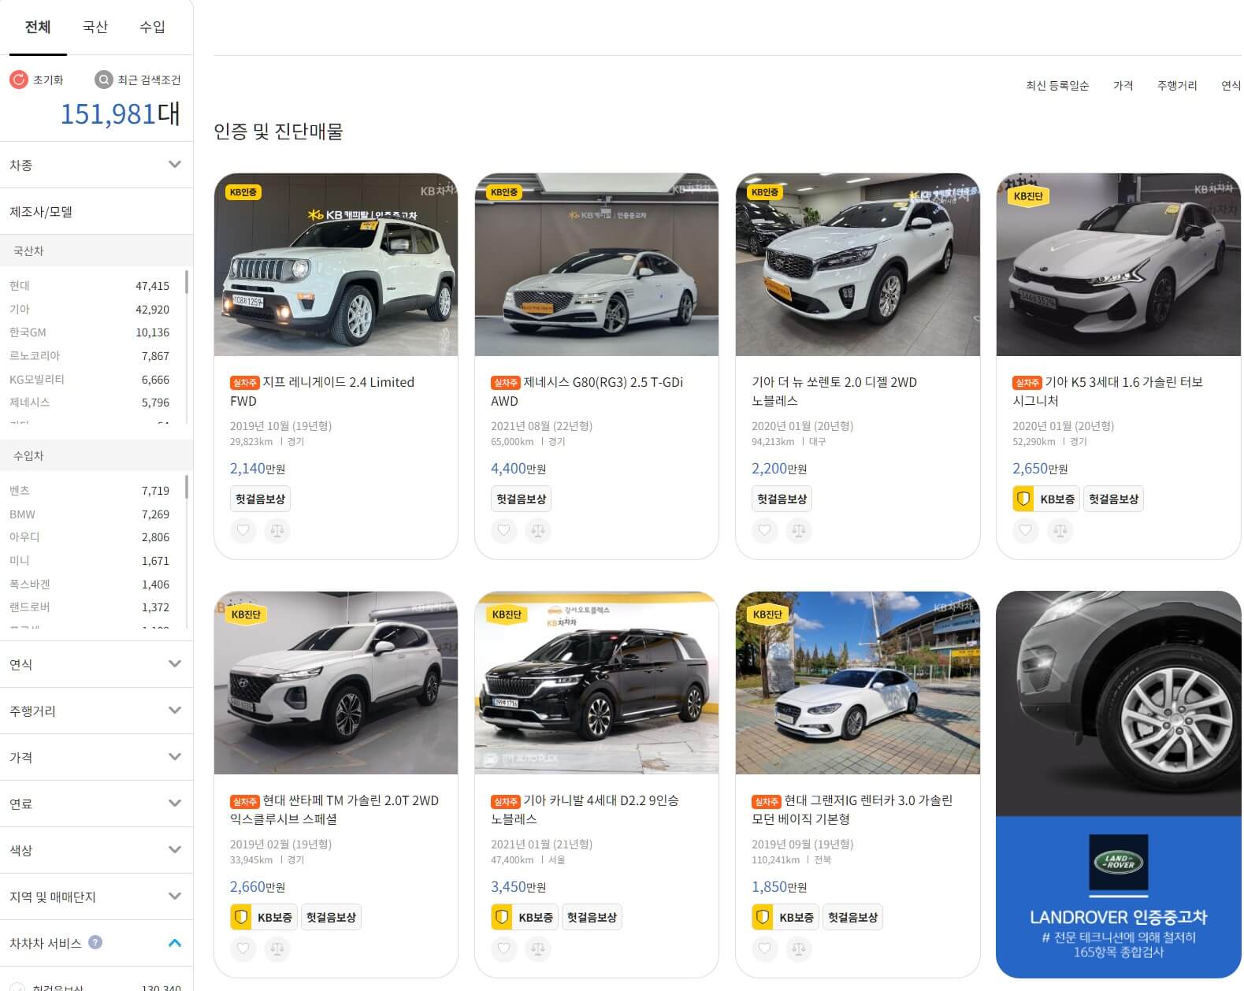Screen dimensions: 1244x991
Task: Favorite the 기아 K5 listing heart icon
Action: pyautogui.click(x=1026, y=530)
